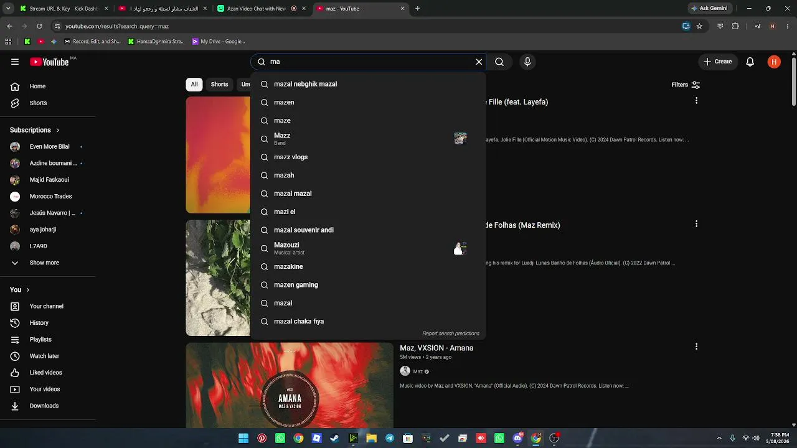Open the browser Extensions puzzle icon
This screenshot has height=448, width=797.
735,26
